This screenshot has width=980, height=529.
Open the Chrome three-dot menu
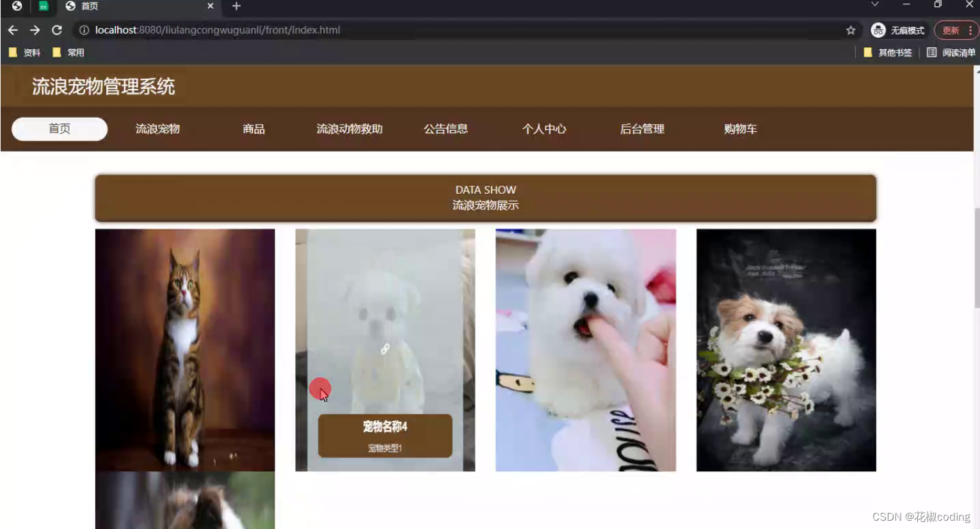click(x=970, y=30)
